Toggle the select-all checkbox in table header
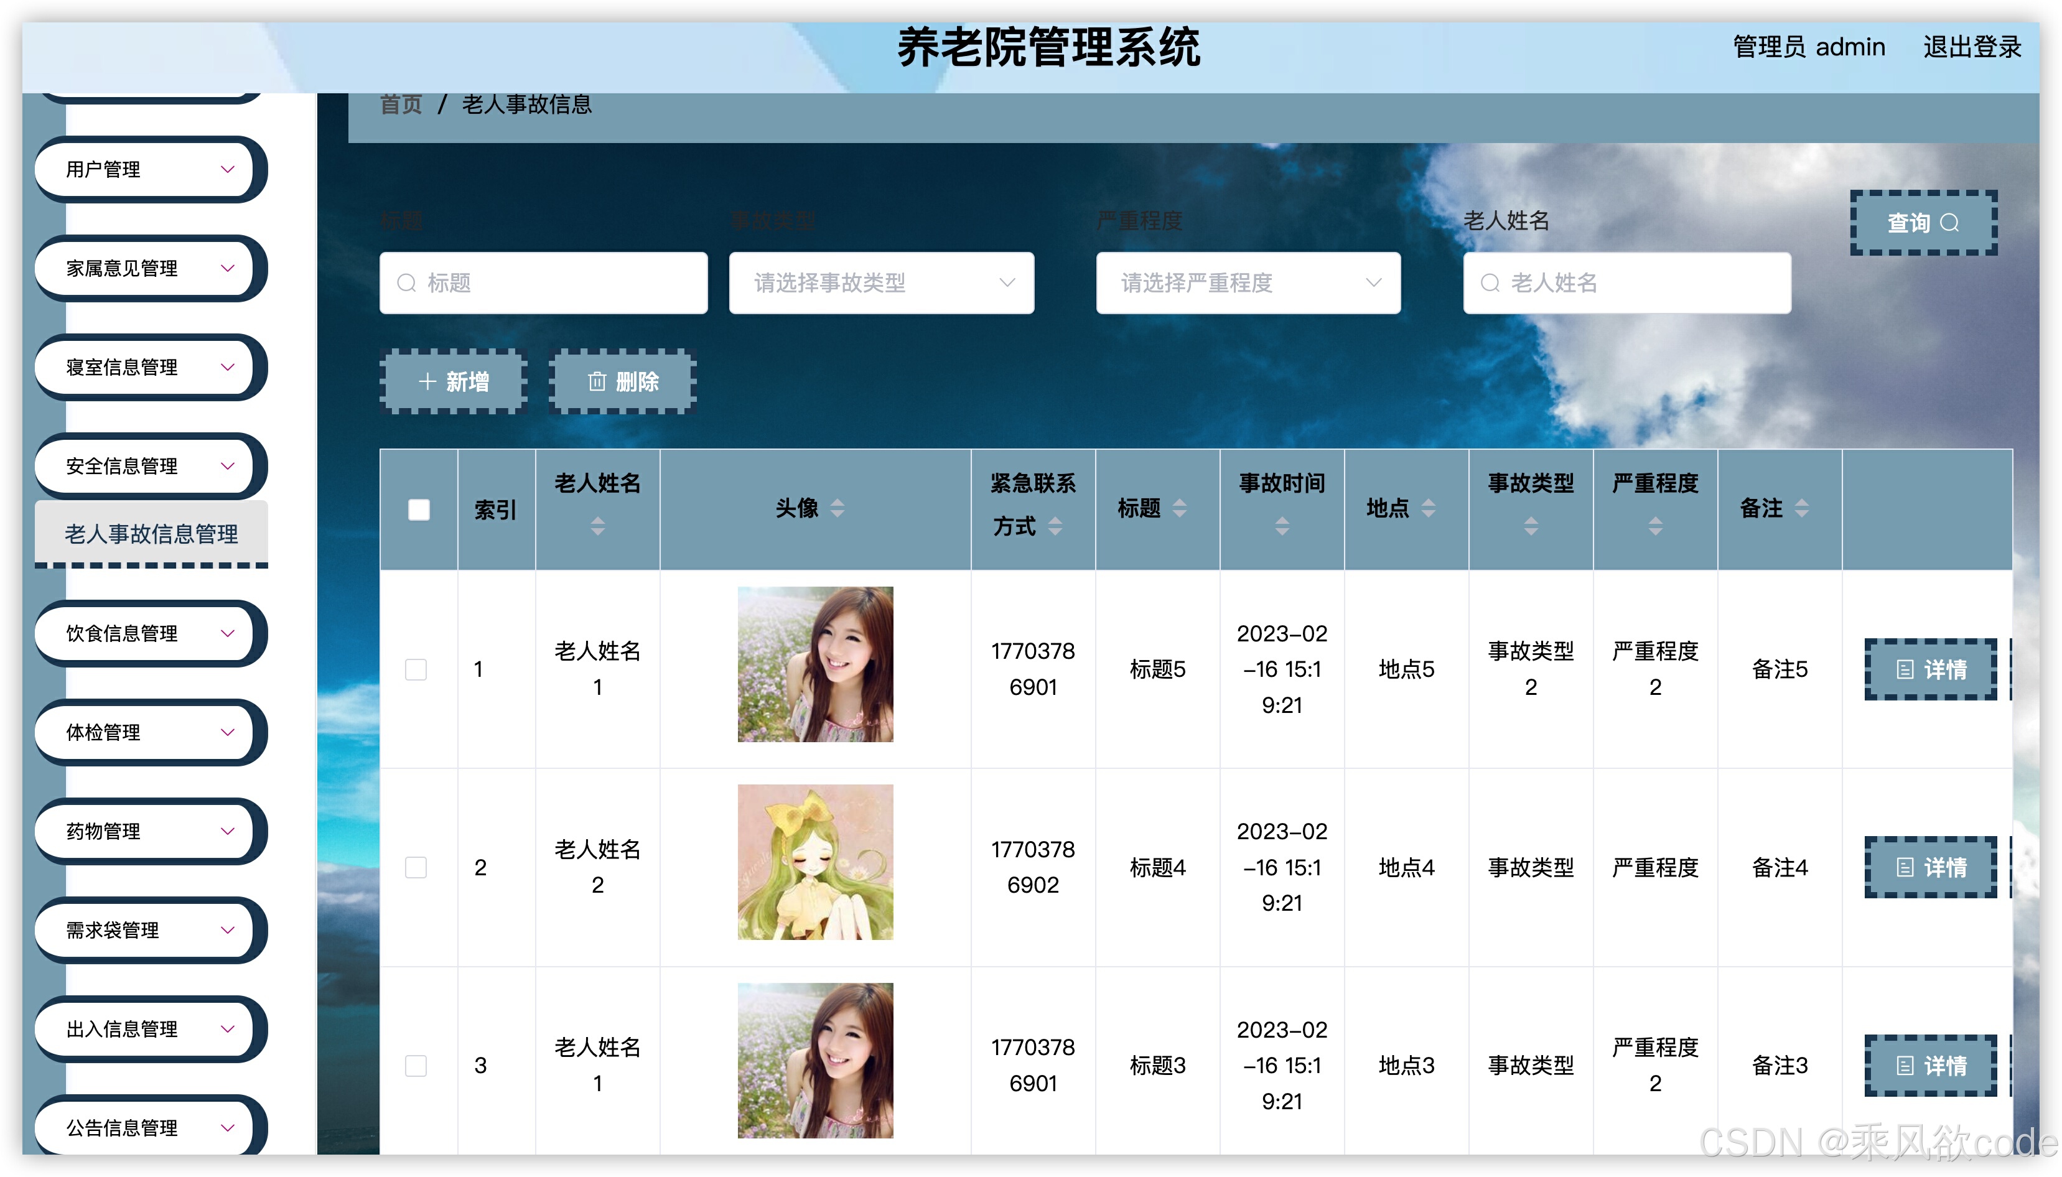2062x1177 pixels. 419,510
